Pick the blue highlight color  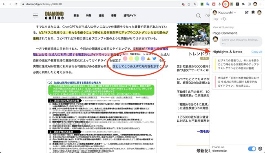click(143, 59)
